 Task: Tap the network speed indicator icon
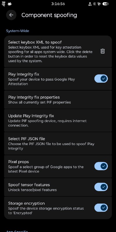point(90,4)
